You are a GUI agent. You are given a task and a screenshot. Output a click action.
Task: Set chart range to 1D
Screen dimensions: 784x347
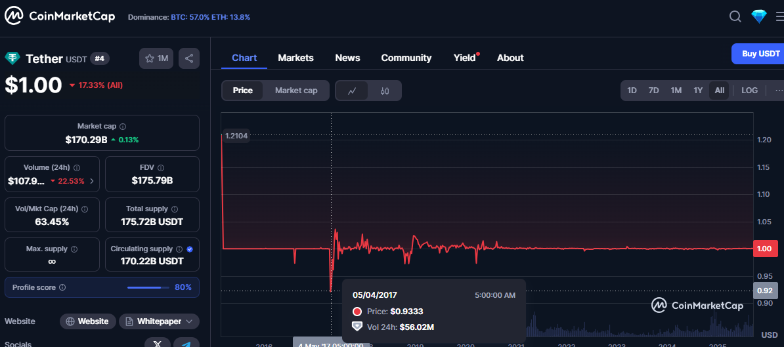point(632,91)
